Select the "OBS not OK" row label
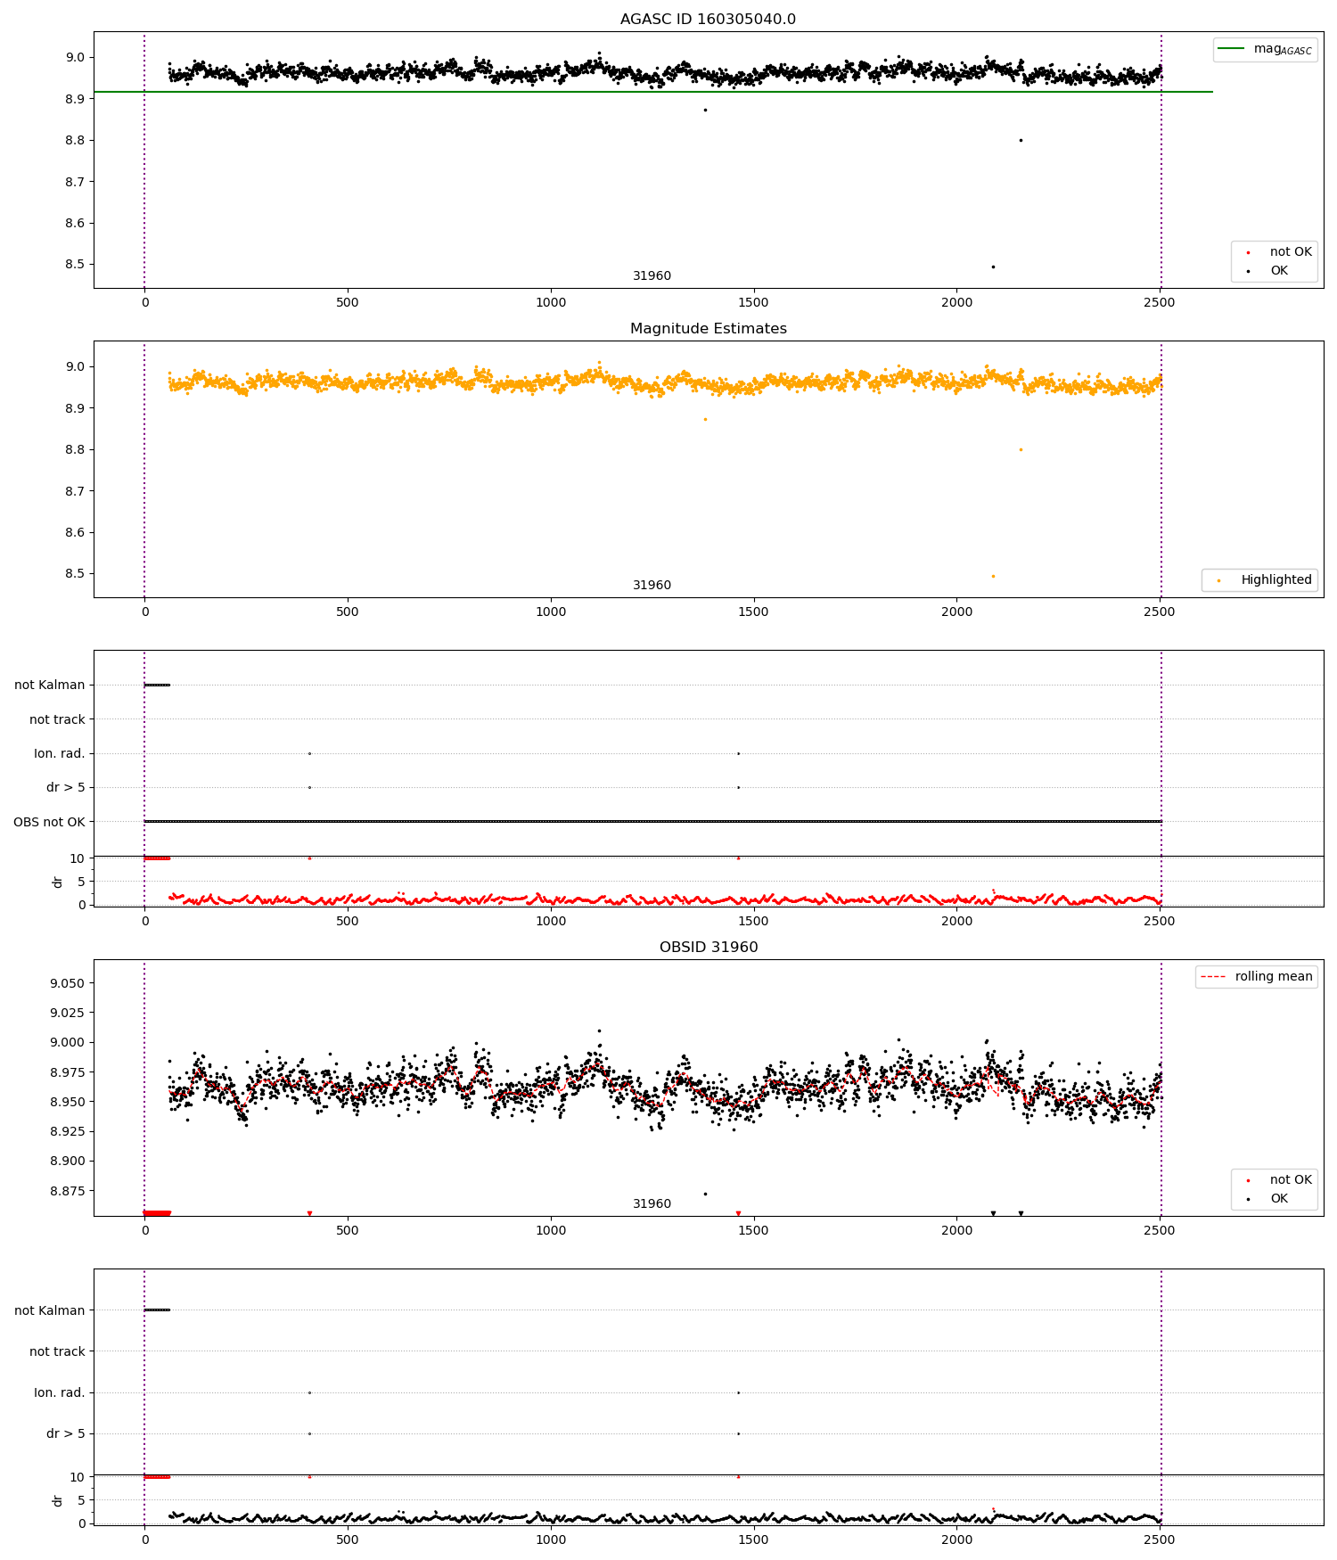1337x1560 pixels. (x=49, y=822)
